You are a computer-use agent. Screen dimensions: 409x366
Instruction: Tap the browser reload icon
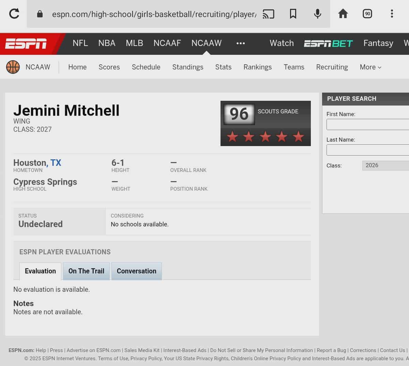14,14
